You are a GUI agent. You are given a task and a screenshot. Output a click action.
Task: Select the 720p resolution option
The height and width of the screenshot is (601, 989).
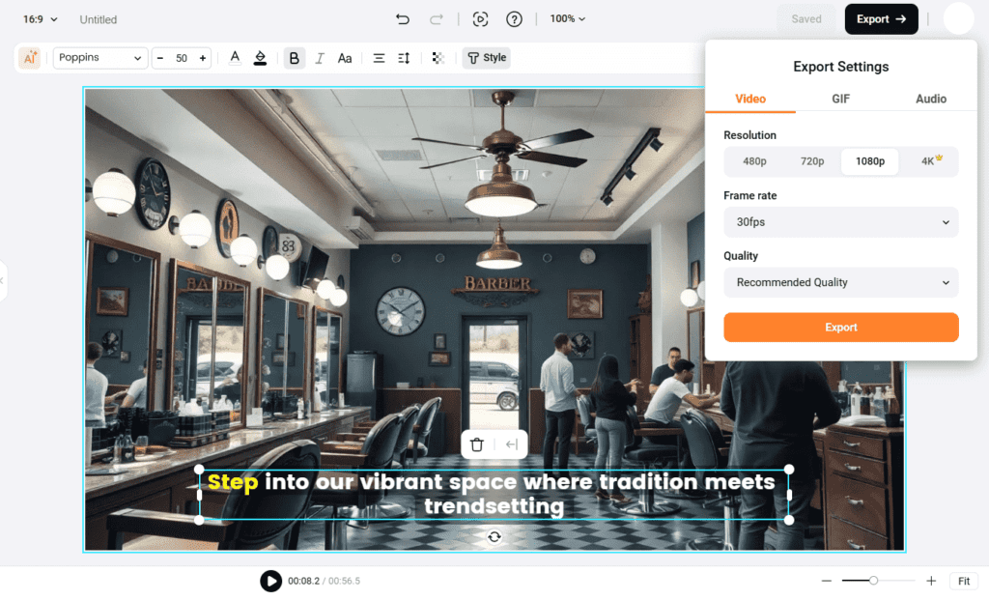point(812,161)
